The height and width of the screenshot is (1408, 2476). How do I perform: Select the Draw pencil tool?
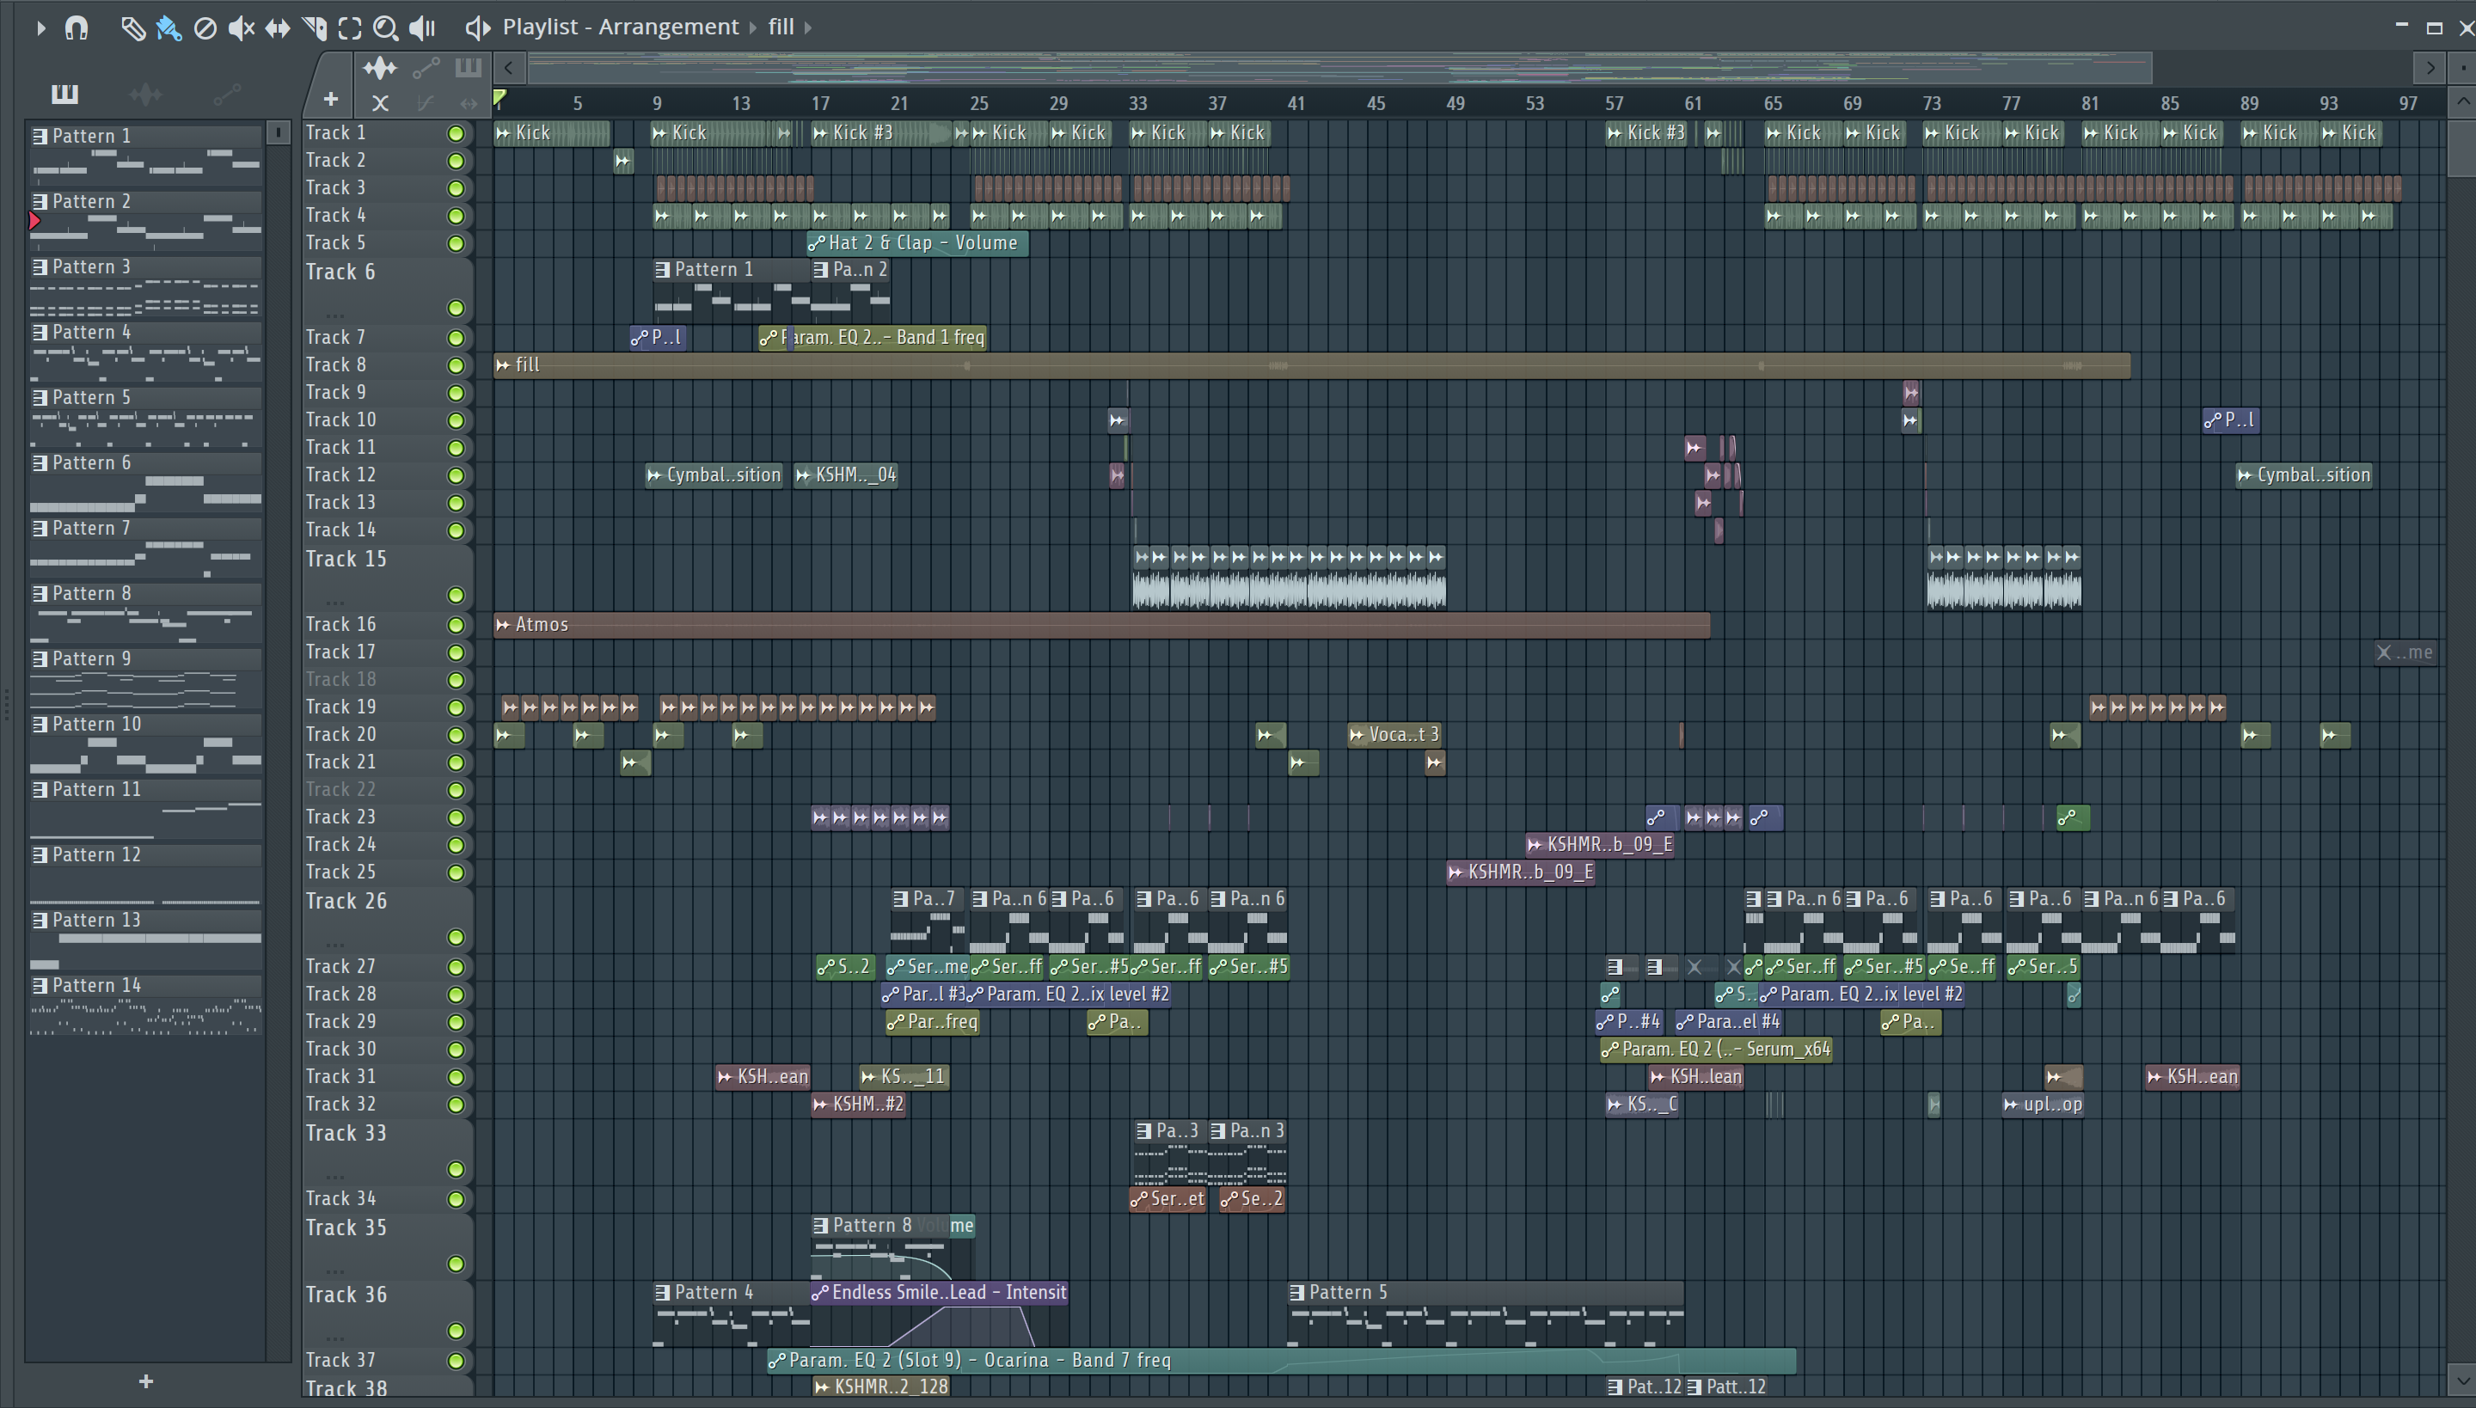[132, 28]
